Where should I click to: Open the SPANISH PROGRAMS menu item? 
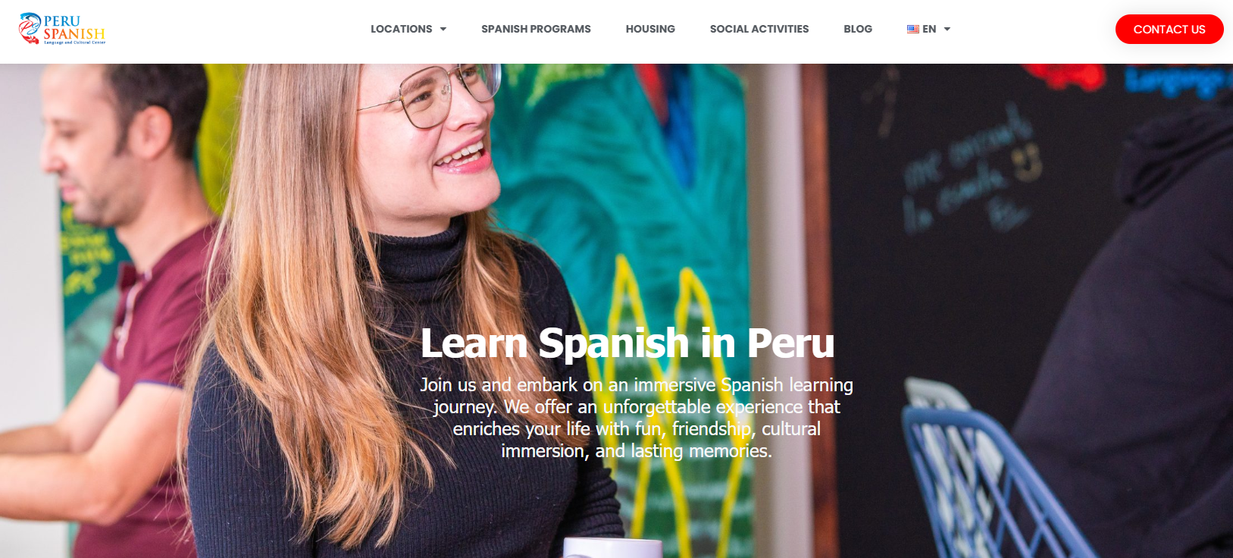[x=536, y=29]
